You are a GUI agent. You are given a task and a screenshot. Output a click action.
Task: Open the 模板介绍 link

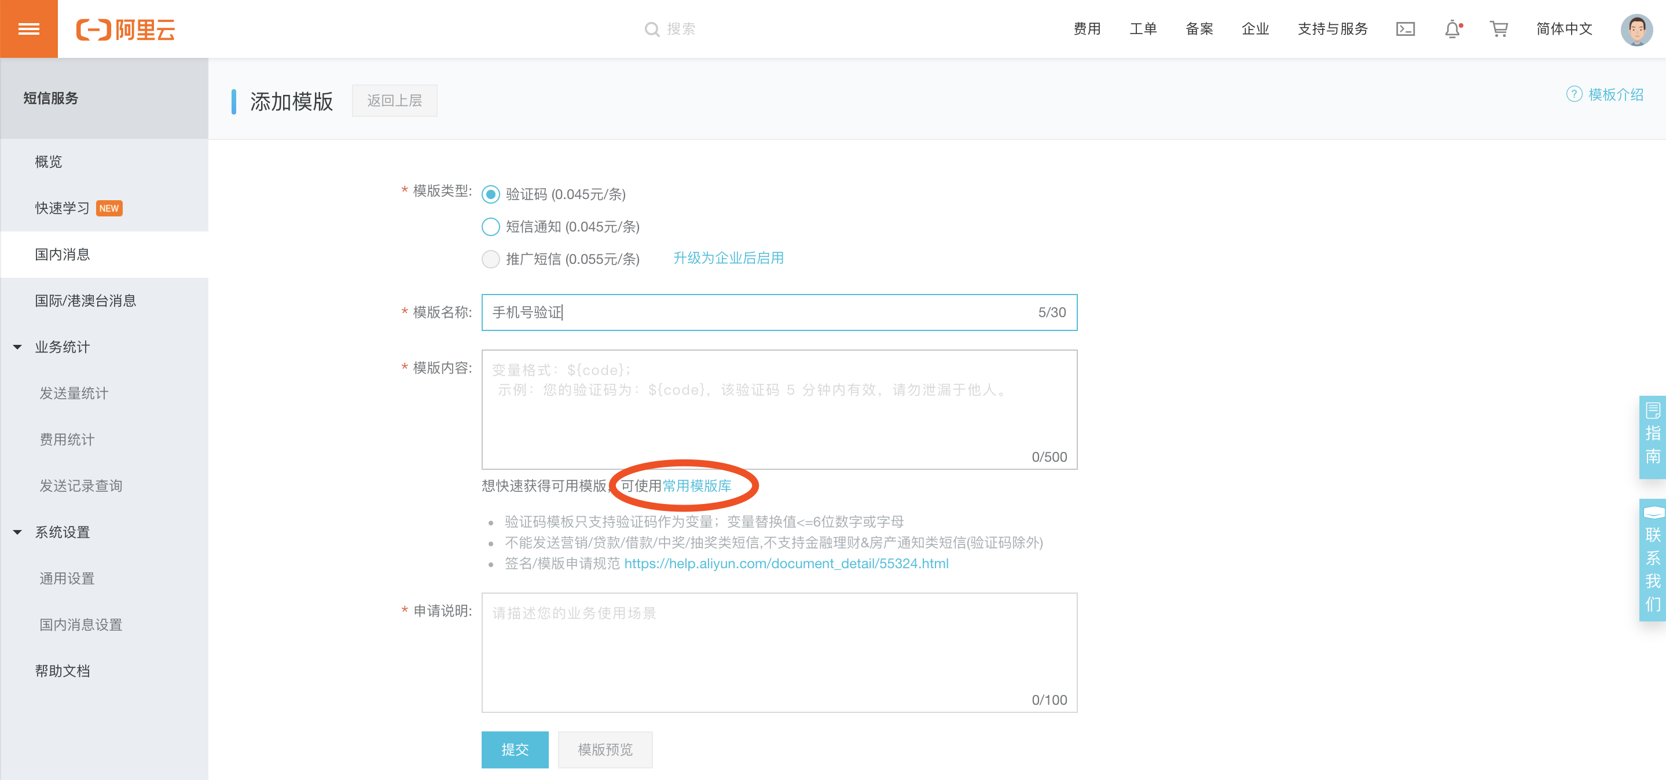[1616, 94]
